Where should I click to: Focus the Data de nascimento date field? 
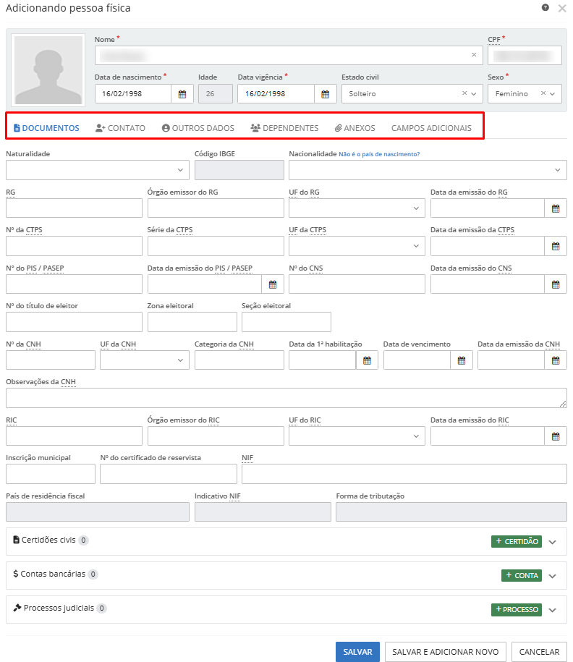133,94
